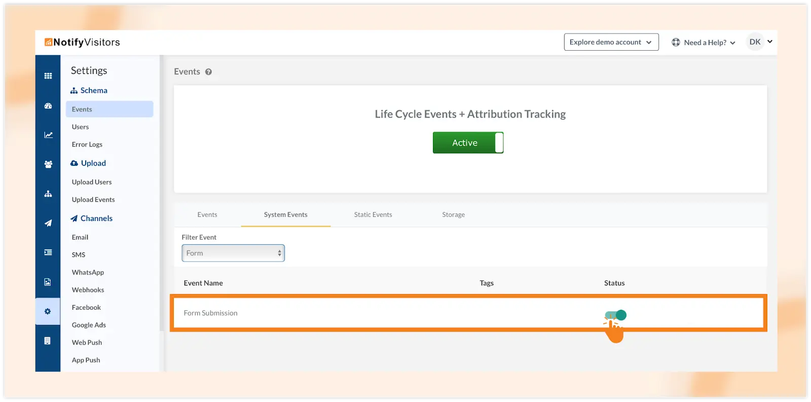The height and width of the screenshot is (402, 811).
Task: Click the NotifyVisitors logo
Action: point(82,42)
